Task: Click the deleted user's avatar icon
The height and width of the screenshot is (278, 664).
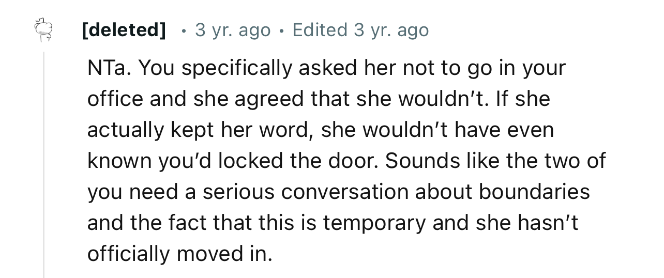Action: pyautogui.click(x=43, y=30)
